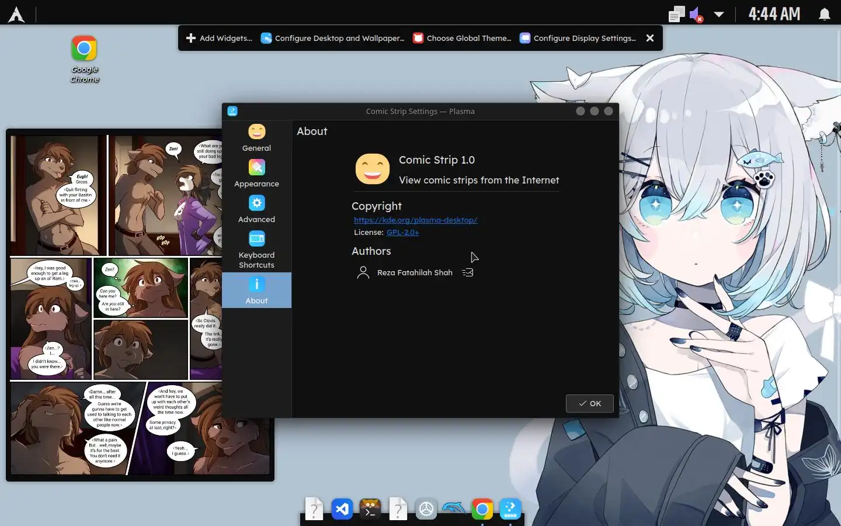Launch Visual Studio Code from dock
This screenshot has width=841, height=526.
click(x=342, y=509)
